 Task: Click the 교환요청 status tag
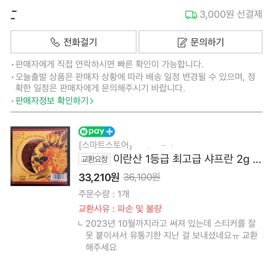pyautogui.click(x=94, y=159)
